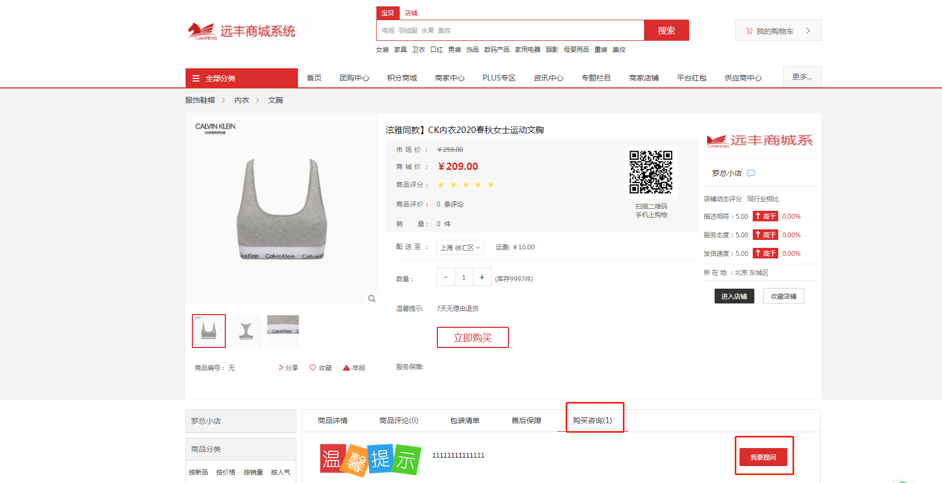942x483 pixels.
Task: Click the QR code image
Action: pos(650,172)
